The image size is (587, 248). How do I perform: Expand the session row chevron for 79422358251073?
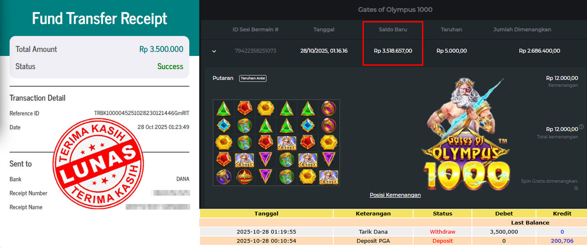point(214,51)
